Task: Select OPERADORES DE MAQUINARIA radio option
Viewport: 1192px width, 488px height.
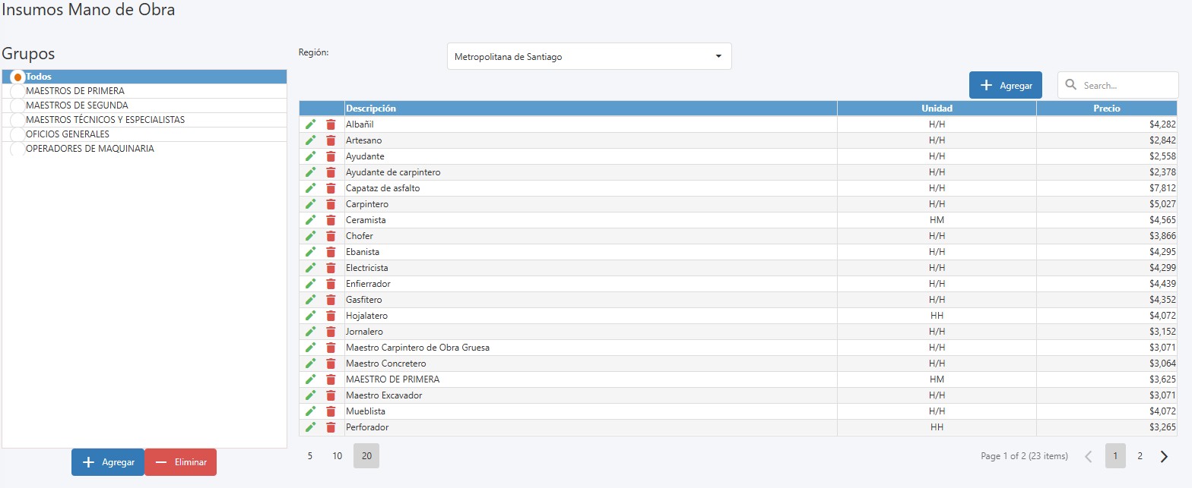Action: click(x=17, y=150)
